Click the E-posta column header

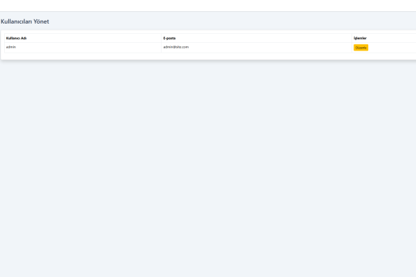(x=169, y=38)
